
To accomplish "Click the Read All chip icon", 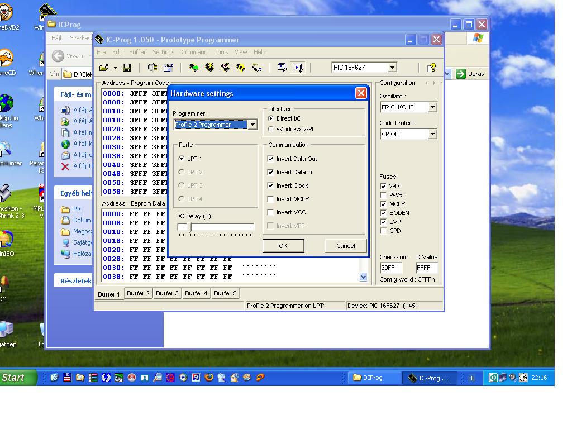I will (194, 68).
